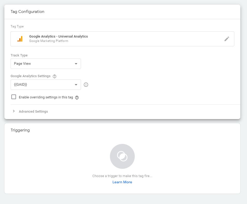Select the Triggering section header
The height and width of the screenshot is (204, 247).
(20, 130)
